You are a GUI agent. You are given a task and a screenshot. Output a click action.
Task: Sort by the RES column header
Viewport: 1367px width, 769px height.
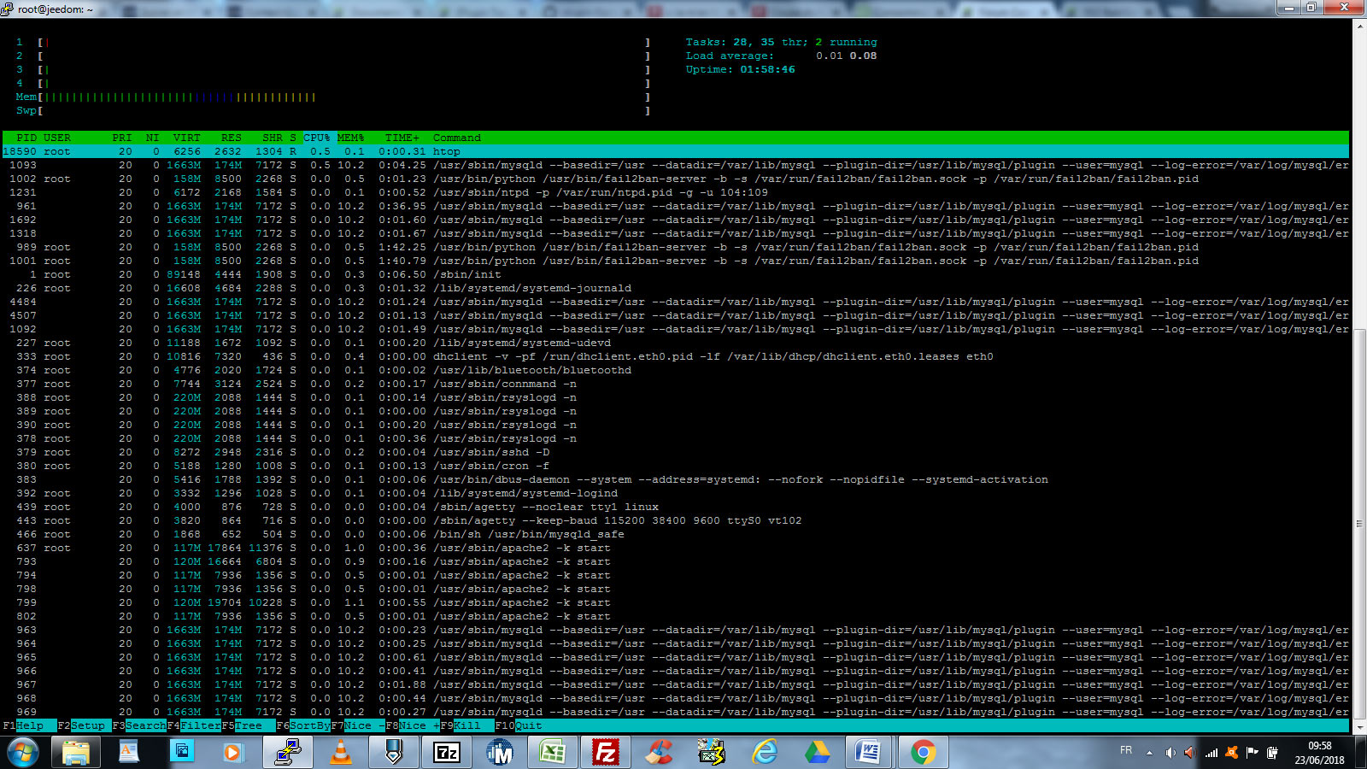pyautogui.click(x=232, y=138)
